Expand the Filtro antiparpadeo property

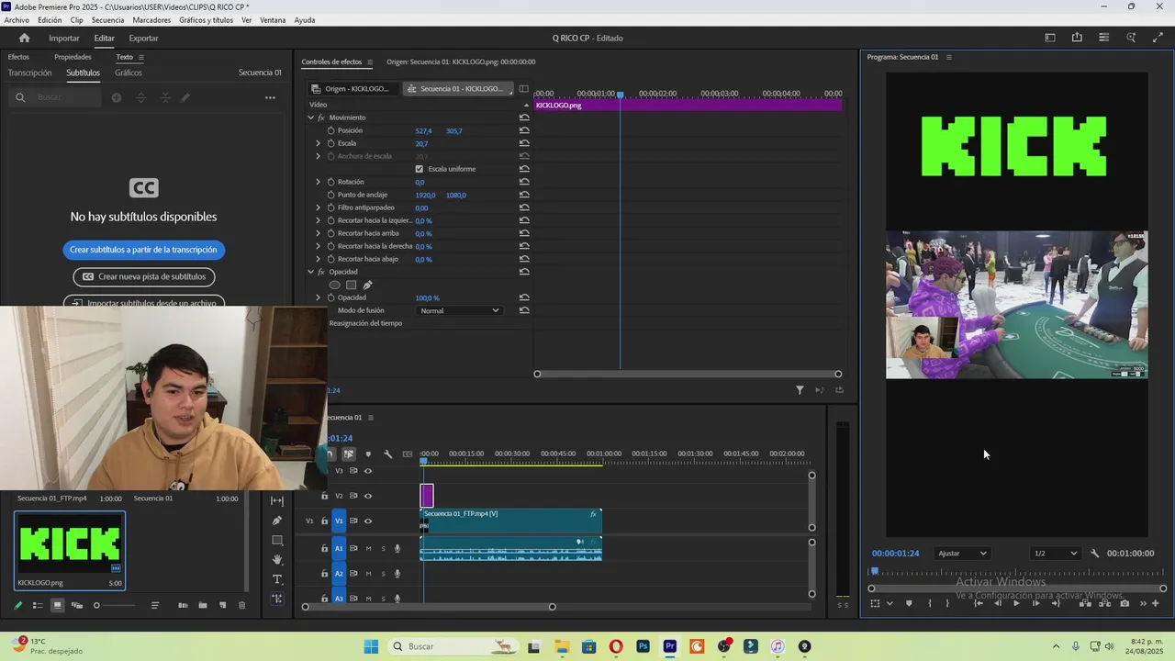coord(318,207)
